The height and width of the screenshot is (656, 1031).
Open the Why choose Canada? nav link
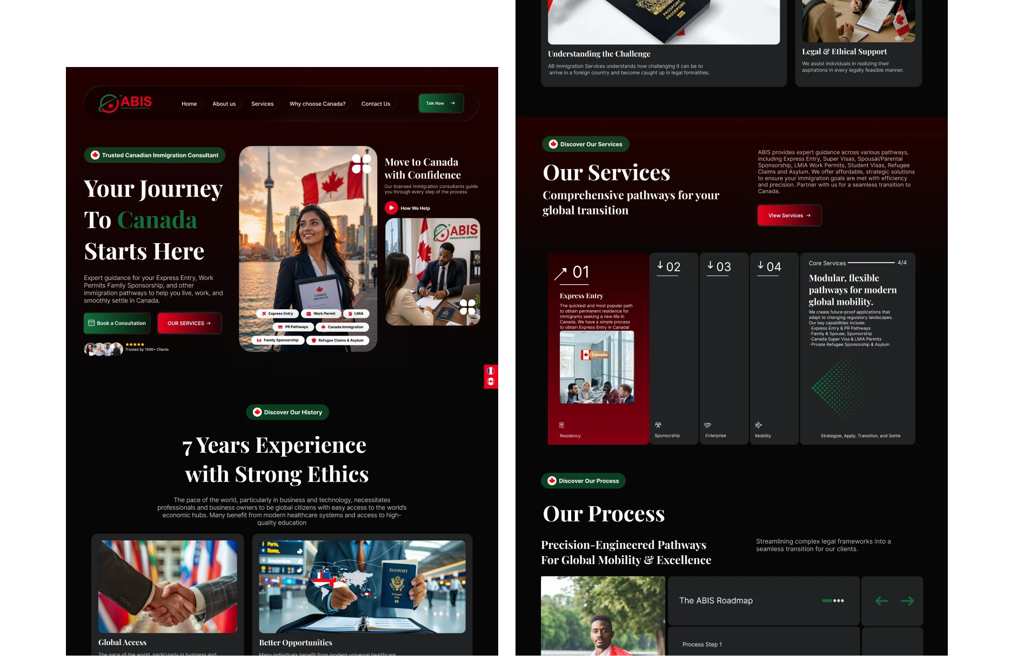[x=317, y=104]
